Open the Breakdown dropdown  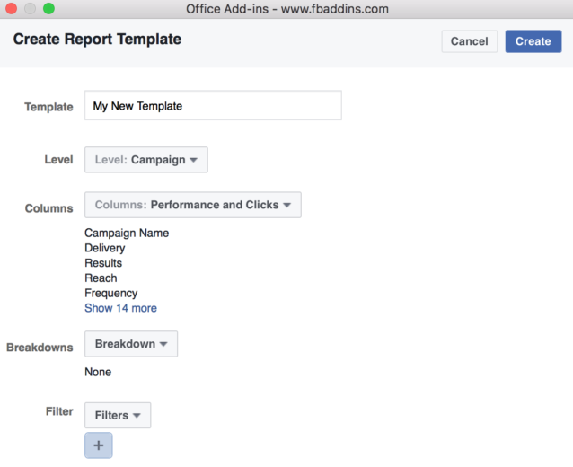point(131,344)
